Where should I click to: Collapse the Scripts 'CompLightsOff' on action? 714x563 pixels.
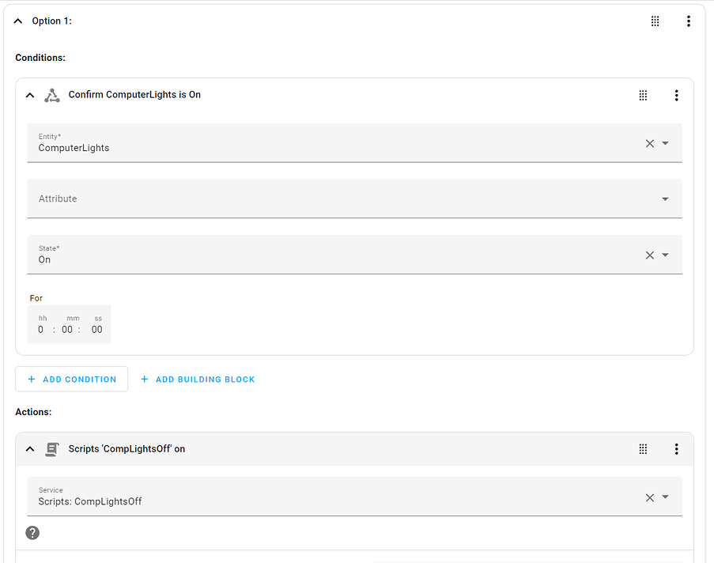click(x=30, y=449)
